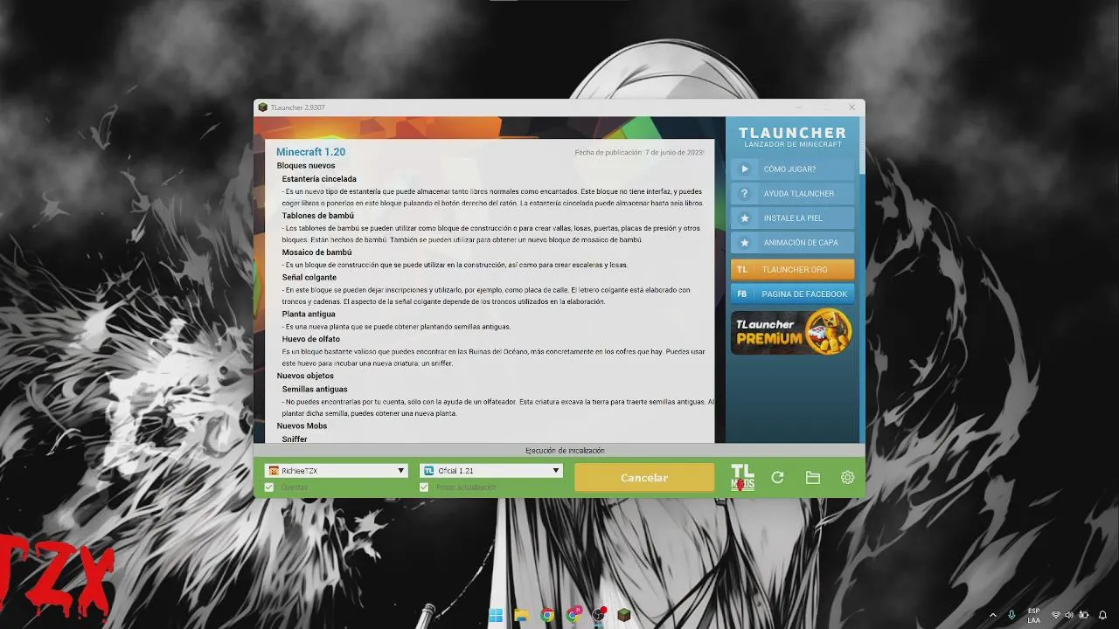Click 'Estantería cincelada' heading

(x=319, y=179)
